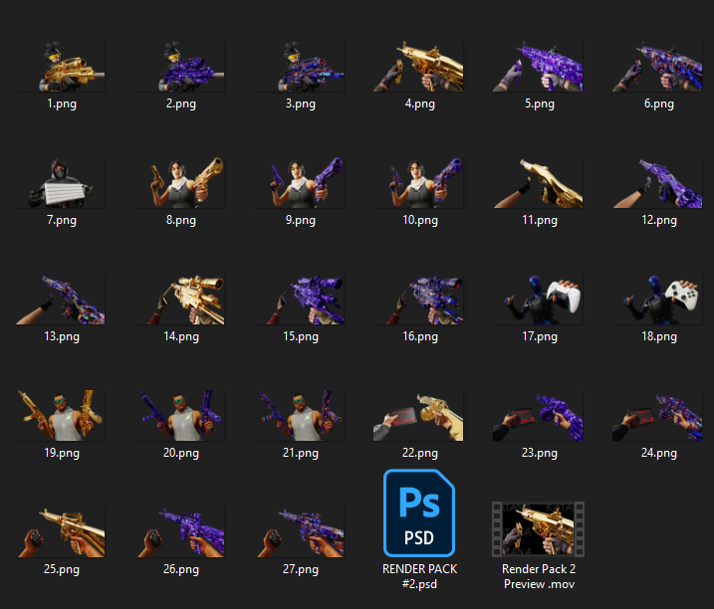
Task: Select the 13.png thumbnail
Action: point(61,300)
